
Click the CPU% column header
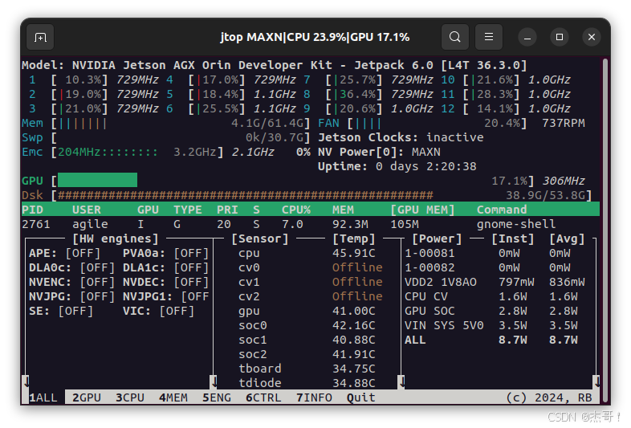point(296,210)
